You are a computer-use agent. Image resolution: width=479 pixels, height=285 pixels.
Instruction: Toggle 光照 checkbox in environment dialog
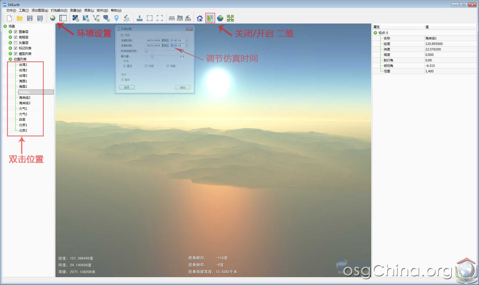122,35
